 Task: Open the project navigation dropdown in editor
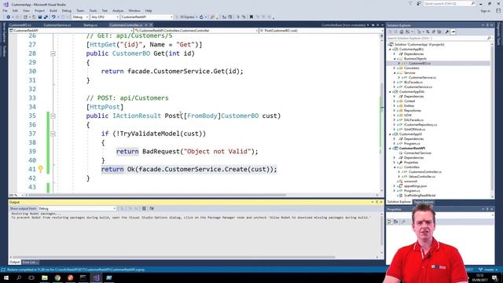coord(71,31)
